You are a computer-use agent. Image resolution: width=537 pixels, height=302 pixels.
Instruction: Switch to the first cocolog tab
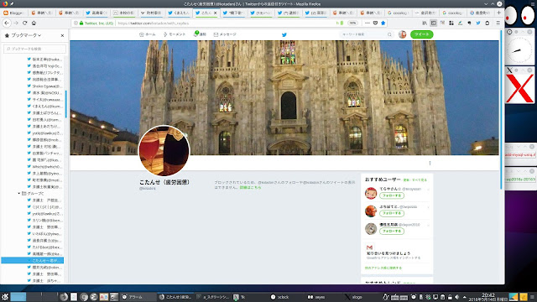(x=398, y=13)
